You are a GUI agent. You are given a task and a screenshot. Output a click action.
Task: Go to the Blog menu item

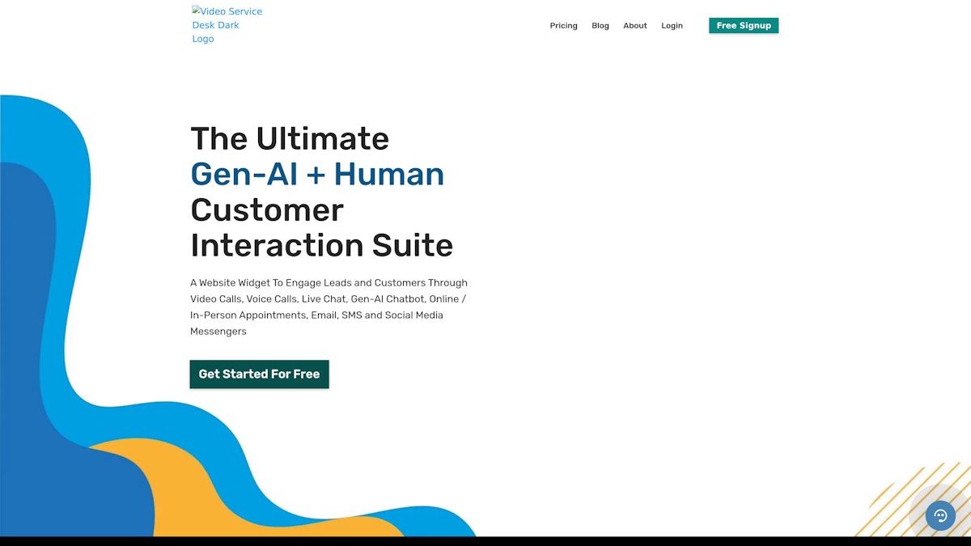[x=600, y=26]
